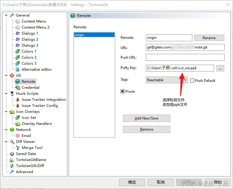
Task: Click the Colors 3 palette icon
Action: [18, 63]
